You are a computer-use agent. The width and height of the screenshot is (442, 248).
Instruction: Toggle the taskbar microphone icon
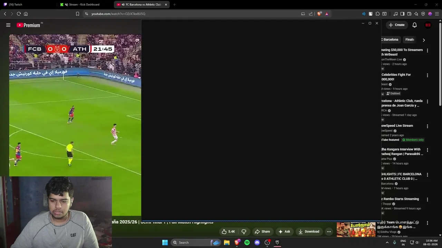[x=394, y=242]
